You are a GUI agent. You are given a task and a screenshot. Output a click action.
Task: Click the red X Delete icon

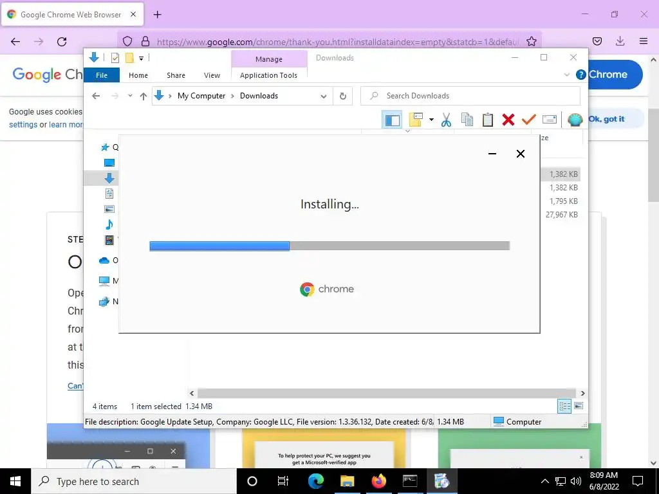tap(508, 120)
